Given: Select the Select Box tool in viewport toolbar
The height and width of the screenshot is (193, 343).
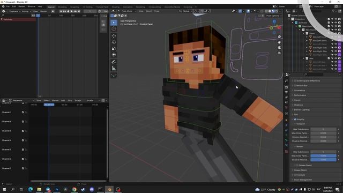Looking at the screenshot, I should [114, 23].
